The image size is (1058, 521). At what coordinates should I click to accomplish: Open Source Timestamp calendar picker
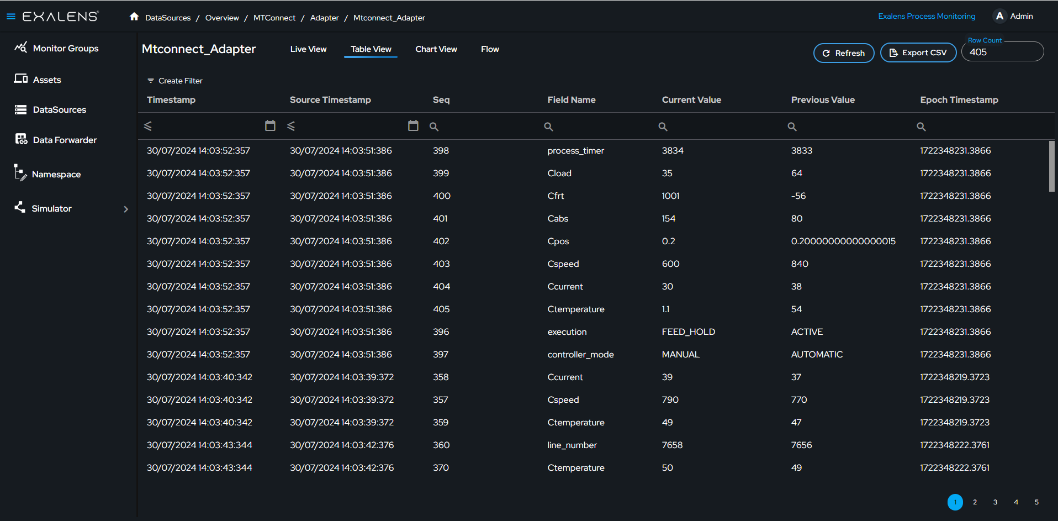click(413, 125)
